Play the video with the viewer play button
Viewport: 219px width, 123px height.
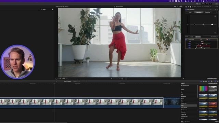(112, 79)
